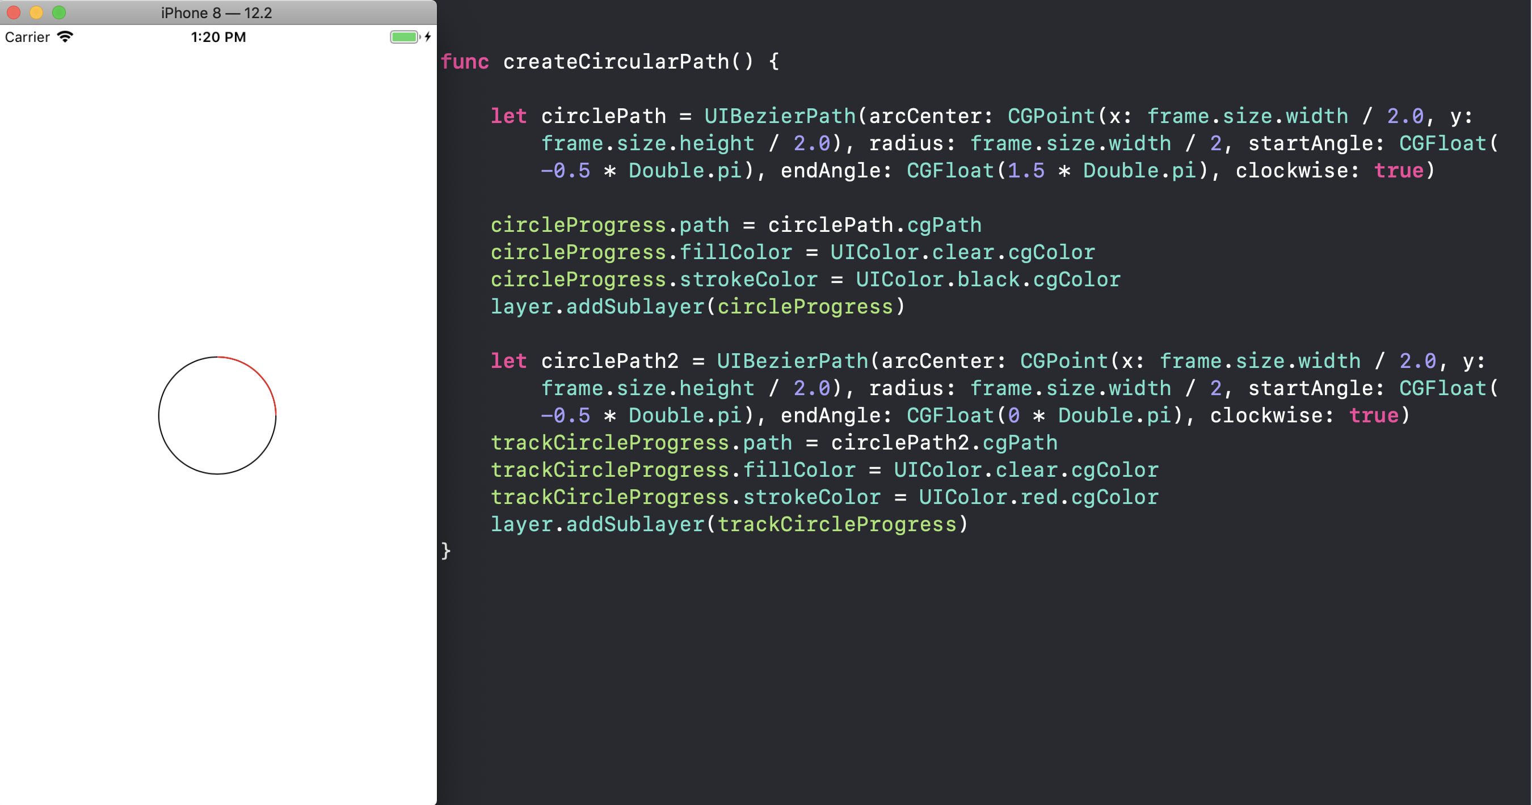Click the charging bolt icon beside battery
Image resolution: width=1532 pixels, height=805 pixels.
coord(428,37)
